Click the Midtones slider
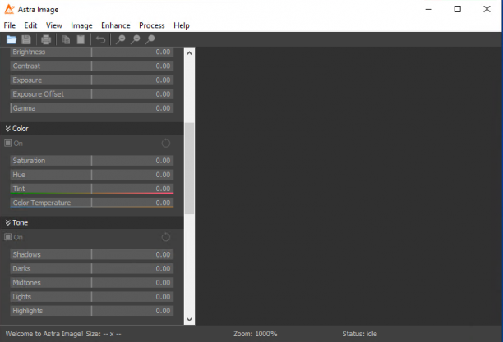Viewport: 503px width, 342px height. [x=92, y=283]
